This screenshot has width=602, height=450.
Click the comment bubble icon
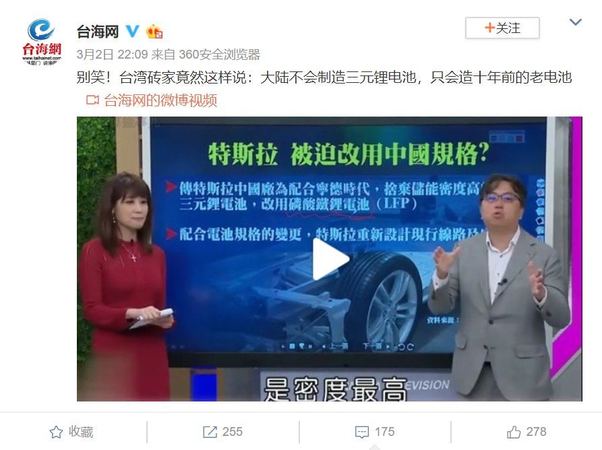[x=361, y=432]
